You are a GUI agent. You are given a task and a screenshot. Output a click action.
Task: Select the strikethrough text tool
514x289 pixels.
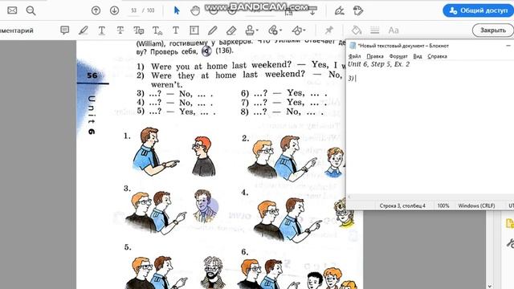pyautogui.click(x=120, y=31)
